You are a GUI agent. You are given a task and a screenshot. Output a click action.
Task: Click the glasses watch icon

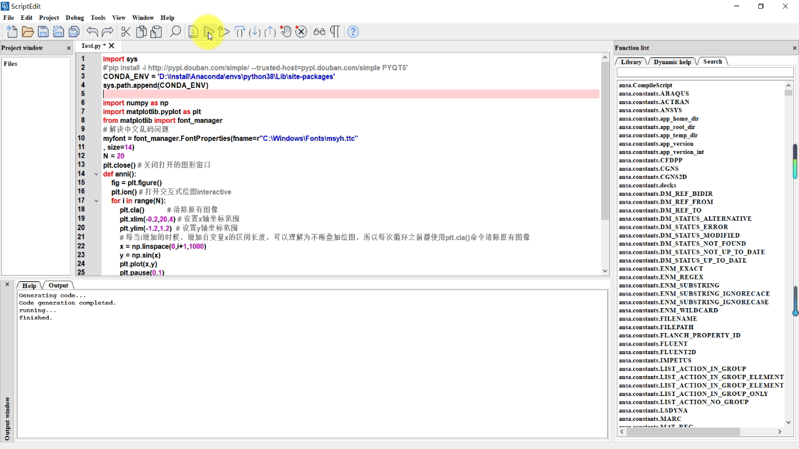click(320, 32)
